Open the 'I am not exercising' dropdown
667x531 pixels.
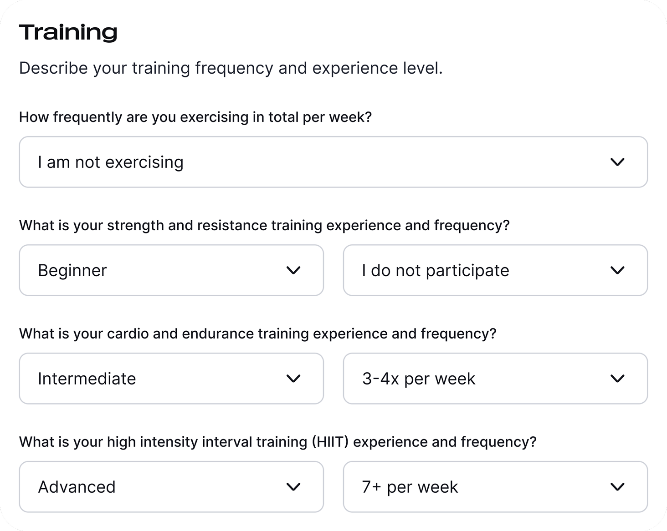click(x=333, y=162)
